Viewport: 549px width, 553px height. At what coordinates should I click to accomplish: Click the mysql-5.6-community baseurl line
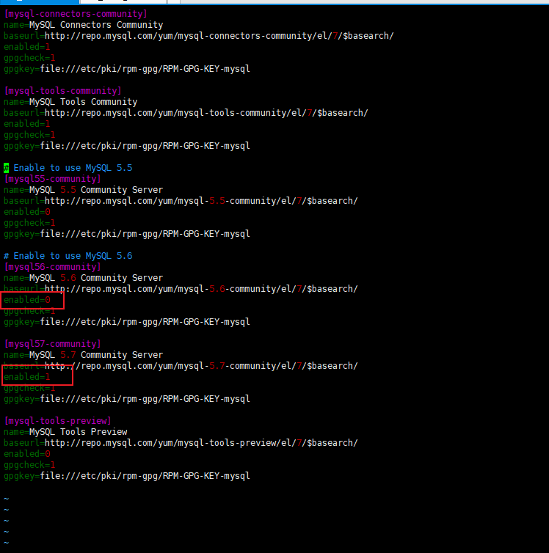[181, 289]
